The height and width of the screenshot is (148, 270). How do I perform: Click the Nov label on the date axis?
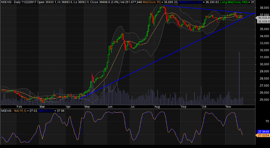click(228, 107)
